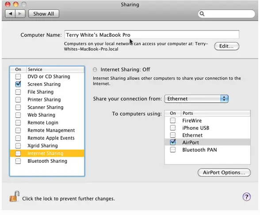Check the iPhone USB port checkbox
The height and width of the screenshot is (215, 260).
pos(173,127)
